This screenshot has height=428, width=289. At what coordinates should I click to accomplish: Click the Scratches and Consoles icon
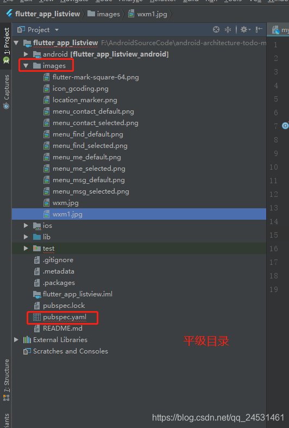tap(27, 351)
